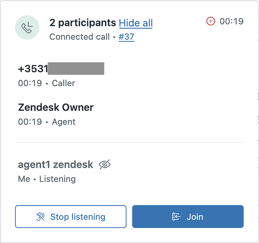The height and width of the screenshot is (243, 259).
Task: Click the Agent role label
Action: 64,122
